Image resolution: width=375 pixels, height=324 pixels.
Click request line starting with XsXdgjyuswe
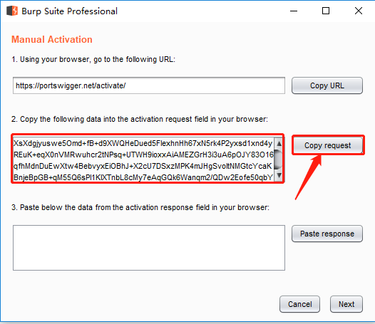[143, 143]
